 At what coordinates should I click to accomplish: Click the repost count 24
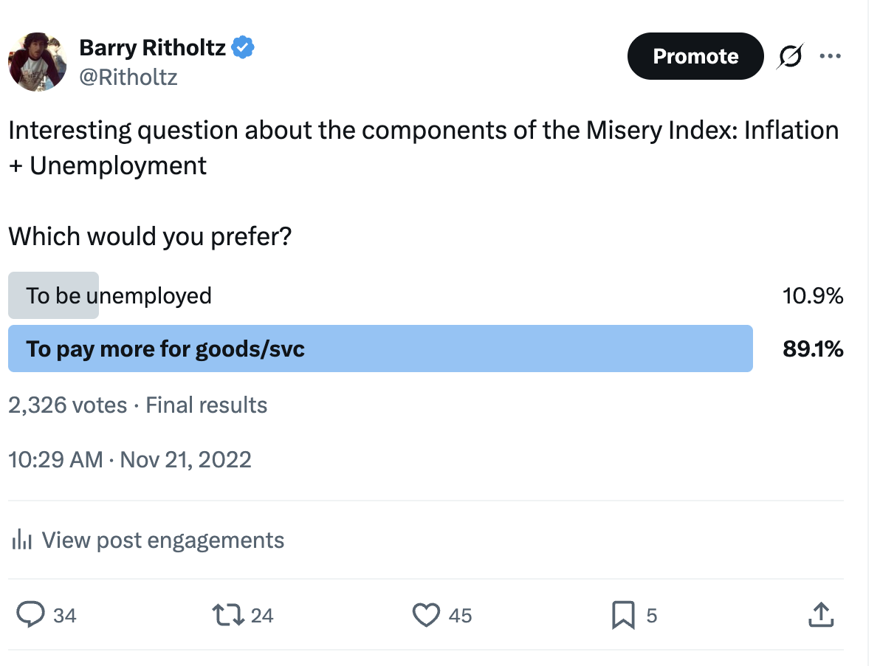262,615
